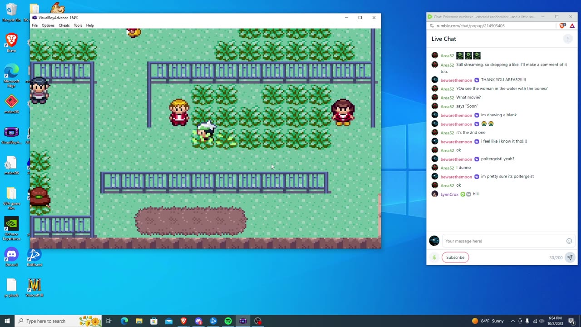Open the Discord desktop shortcut
This screenshot has height=327, width=581.
point(11,257)
